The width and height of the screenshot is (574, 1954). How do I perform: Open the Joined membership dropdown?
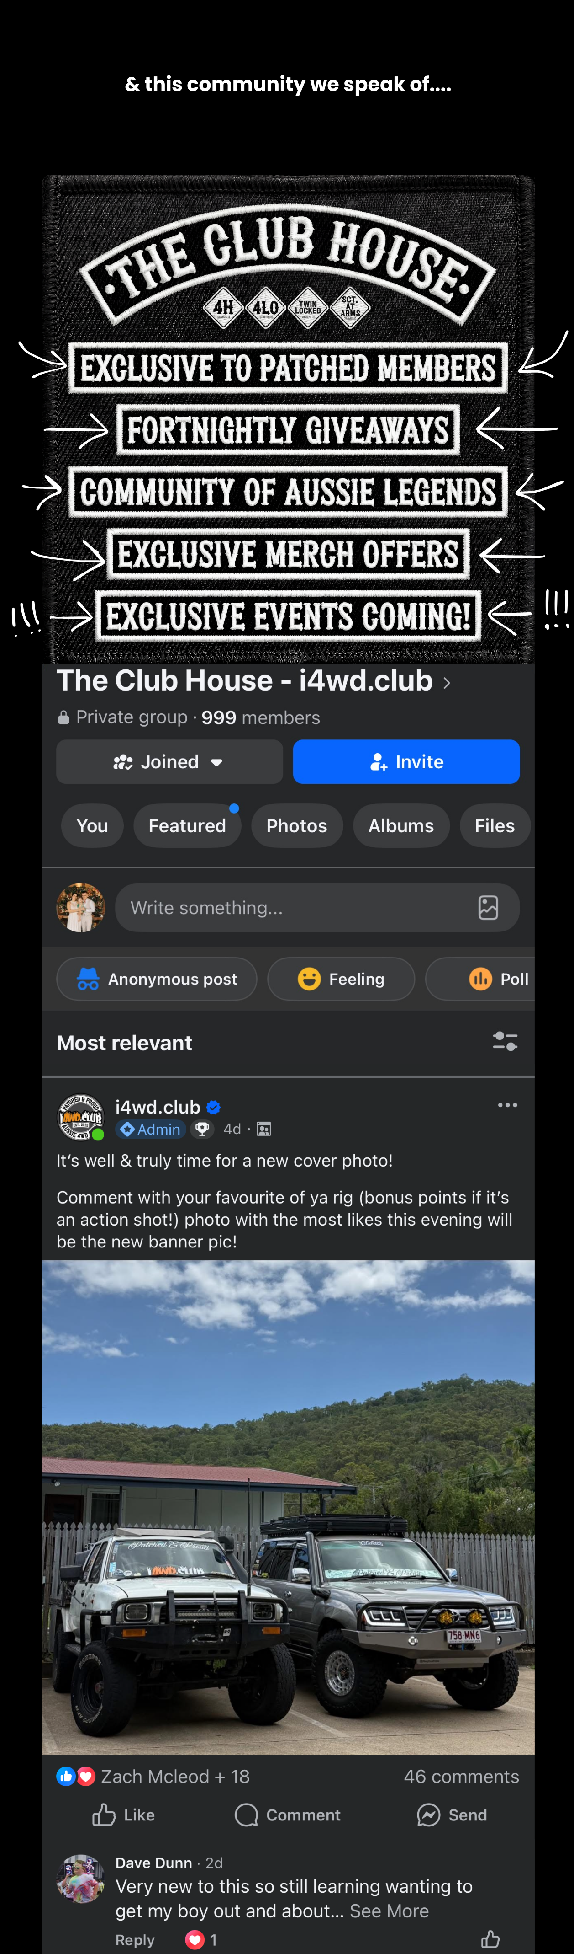(169, 761)
